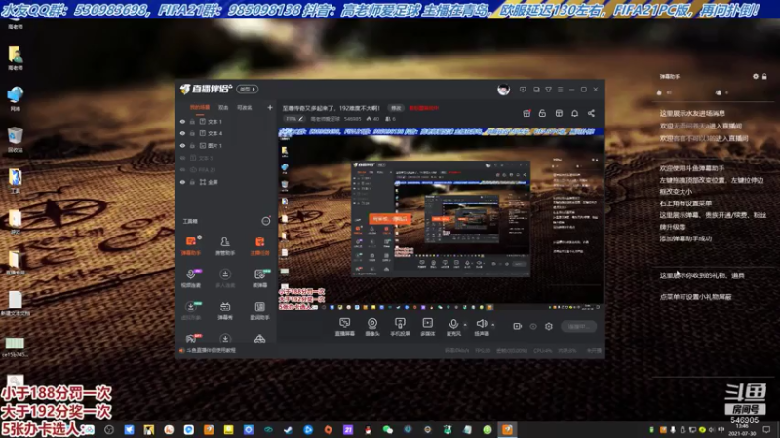Mute the 麦克风 microphone

tap(453, 327)
